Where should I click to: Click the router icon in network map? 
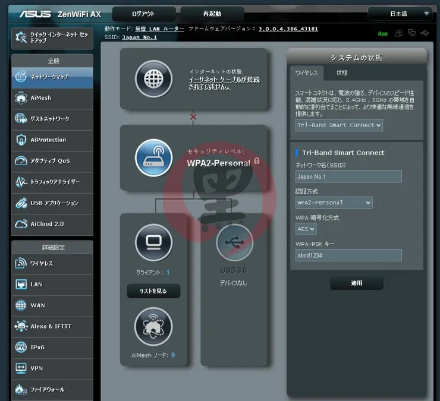pos(153,157)
